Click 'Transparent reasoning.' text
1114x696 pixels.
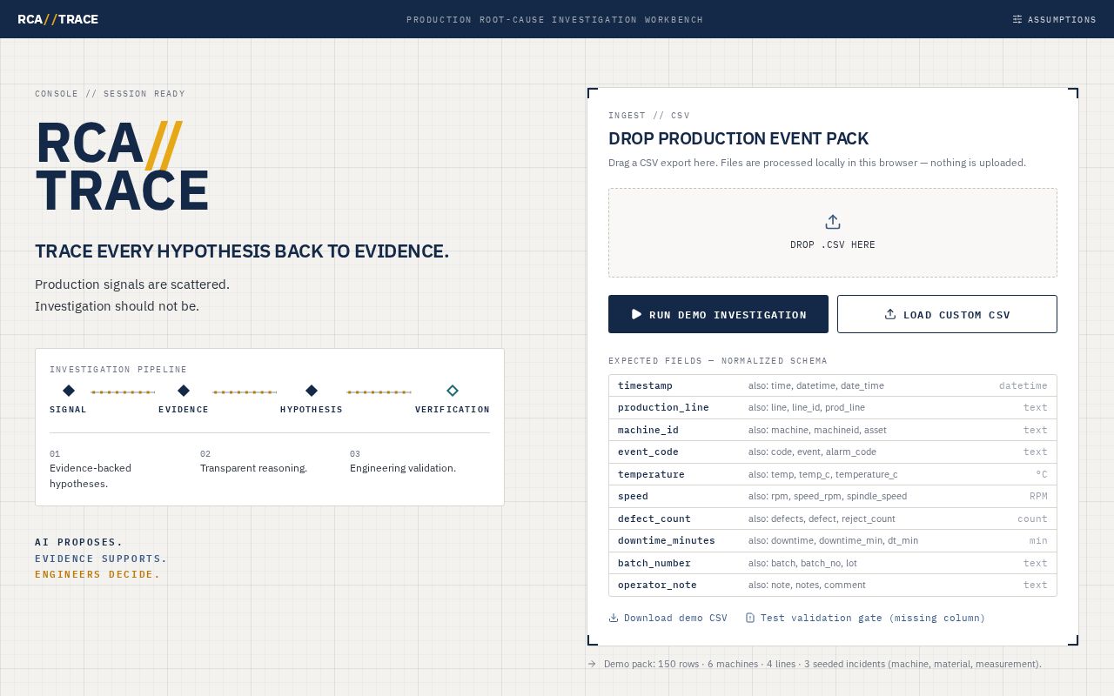click(253, 468)
